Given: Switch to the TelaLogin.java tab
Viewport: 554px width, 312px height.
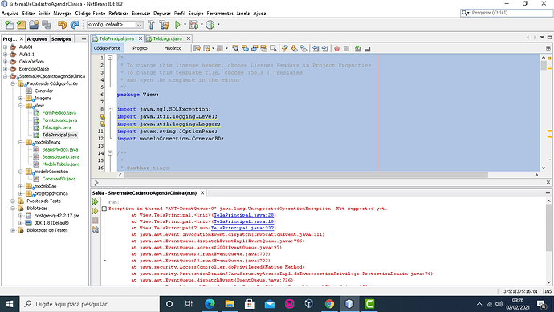Looking at the screenshot, I should coord(168,38).
